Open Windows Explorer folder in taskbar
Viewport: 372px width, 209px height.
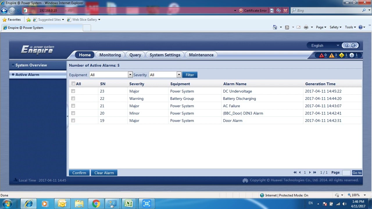(x=79, y=204)
